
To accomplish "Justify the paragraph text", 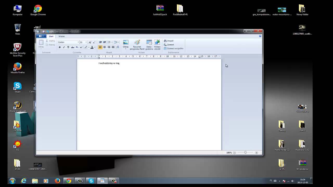I will [x=113, y=47].
